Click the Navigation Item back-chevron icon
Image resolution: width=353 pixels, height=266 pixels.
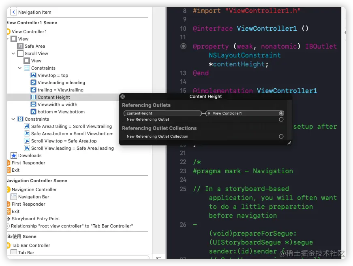(x=14, y=12)
